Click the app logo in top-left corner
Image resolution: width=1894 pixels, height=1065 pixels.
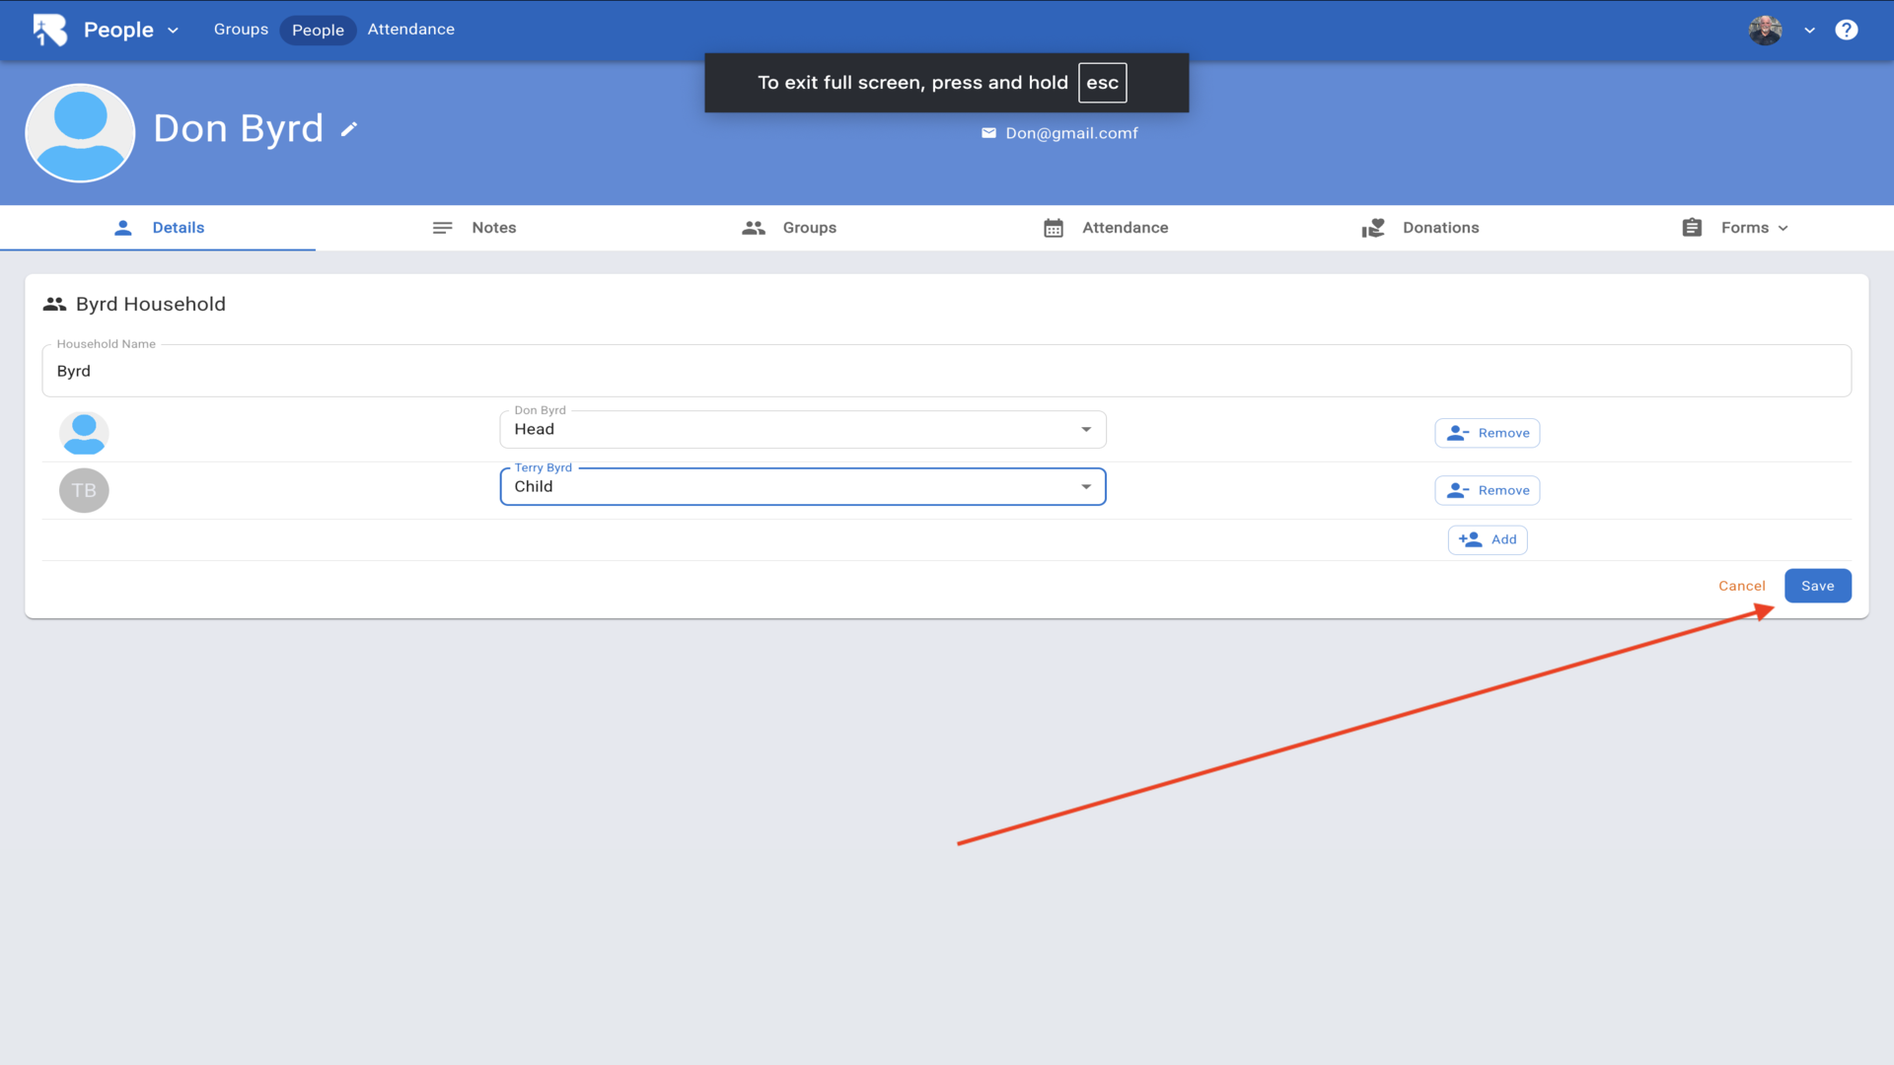click(49, 30)
